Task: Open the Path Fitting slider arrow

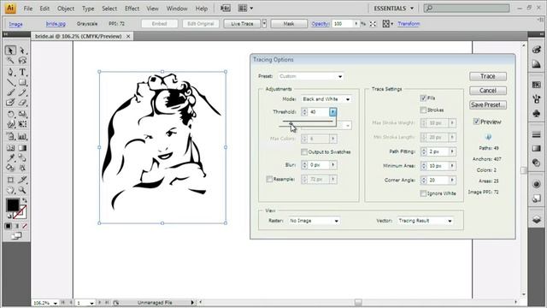Action: (x=452, y=151)
